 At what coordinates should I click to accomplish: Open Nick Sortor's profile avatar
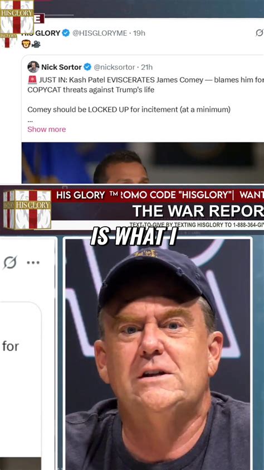33,67
